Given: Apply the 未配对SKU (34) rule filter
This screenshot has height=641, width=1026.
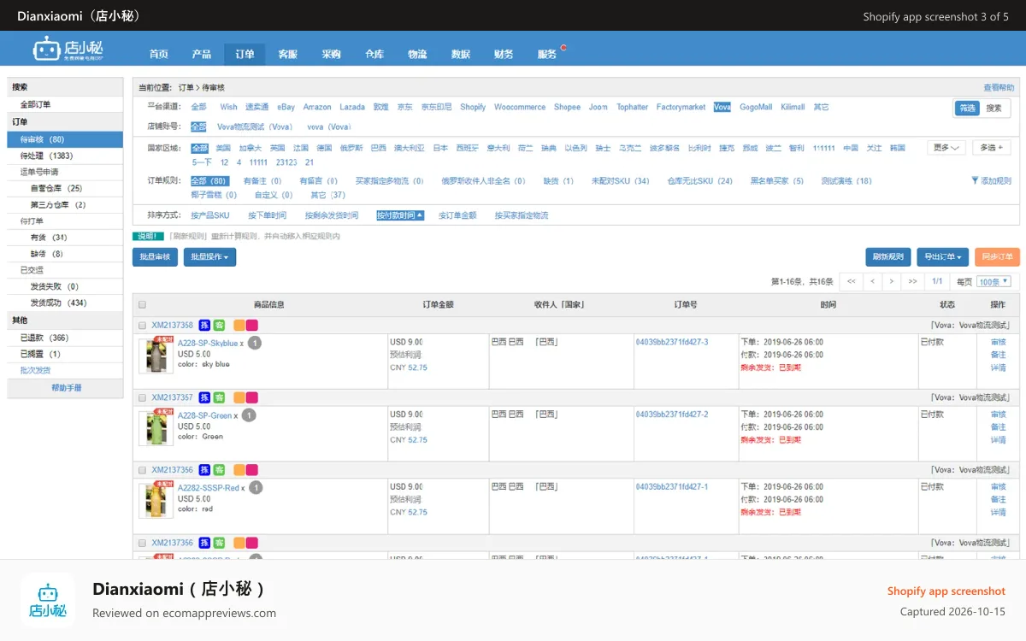Looking at the screenshot, I should (621, 181).
